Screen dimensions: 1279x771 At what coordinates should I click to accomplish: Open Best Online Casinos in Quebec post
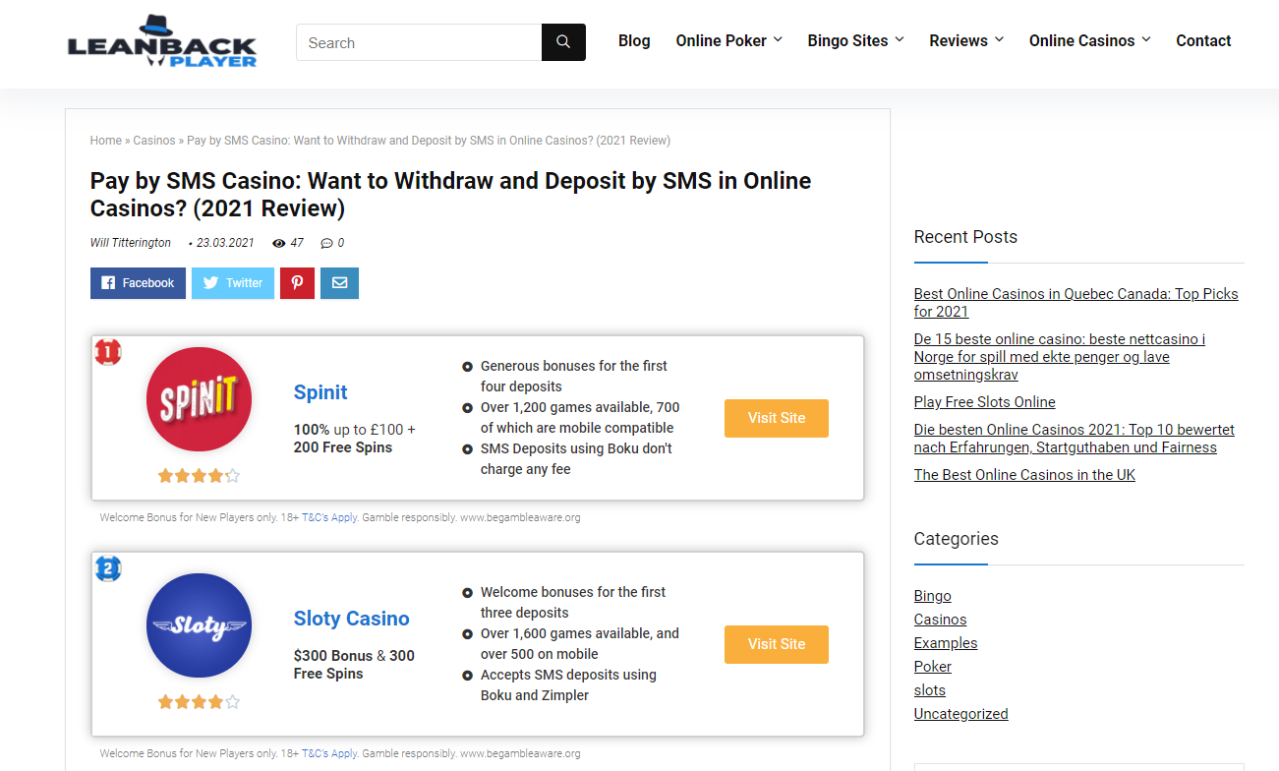[x=1076, y=303]
